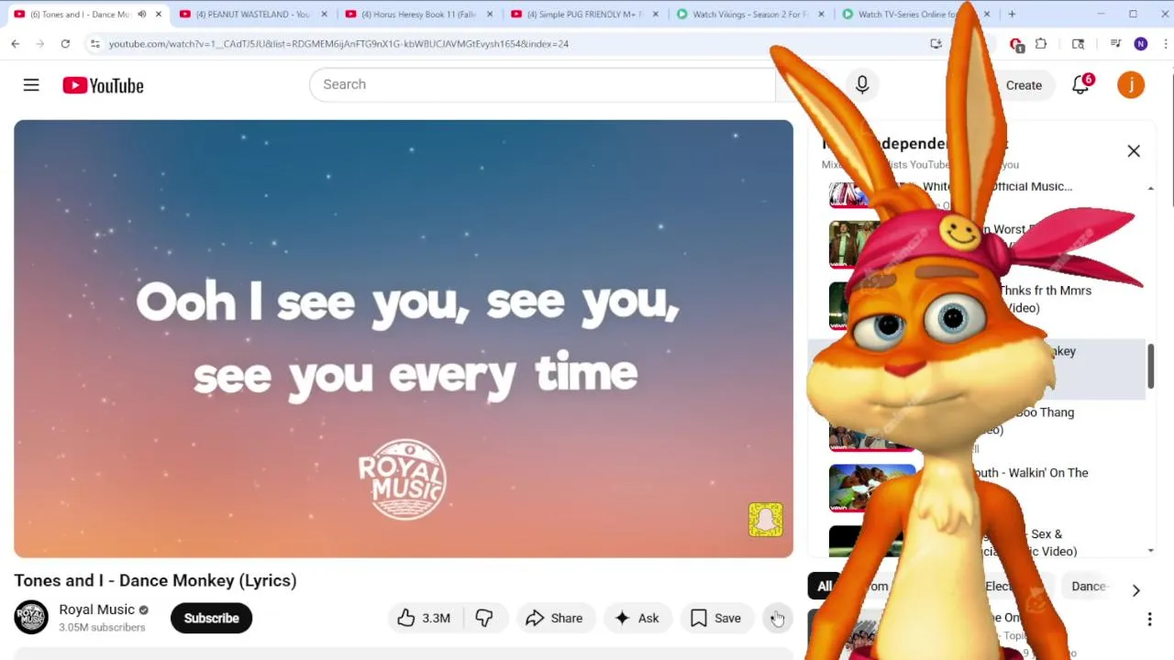Open Chrome media controls icon
The width and height of the screenshot is (1174, 660).
click(1115, 43)
